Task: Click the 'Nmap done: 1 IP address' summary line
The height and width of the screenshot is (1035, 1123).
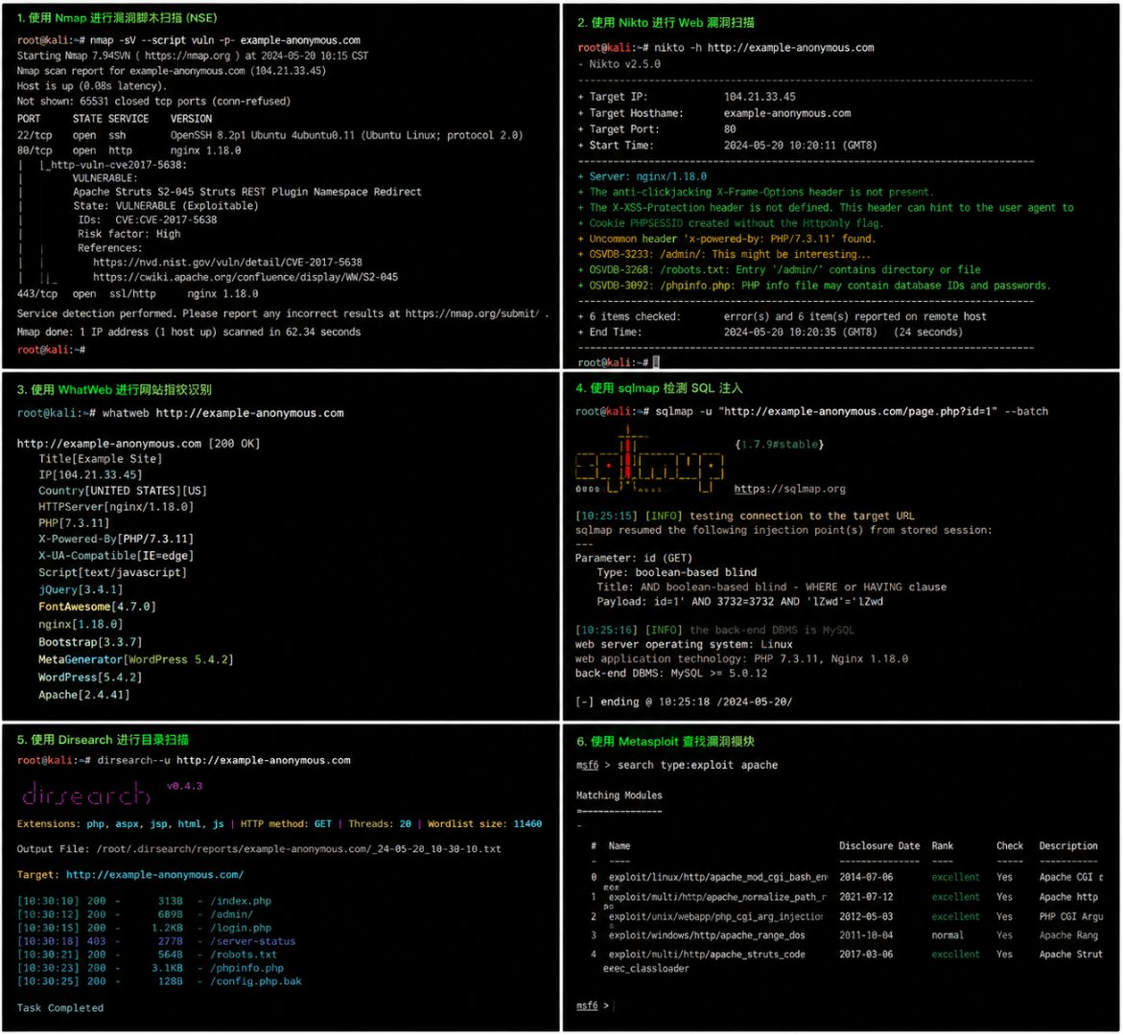Action: point(189,333)
